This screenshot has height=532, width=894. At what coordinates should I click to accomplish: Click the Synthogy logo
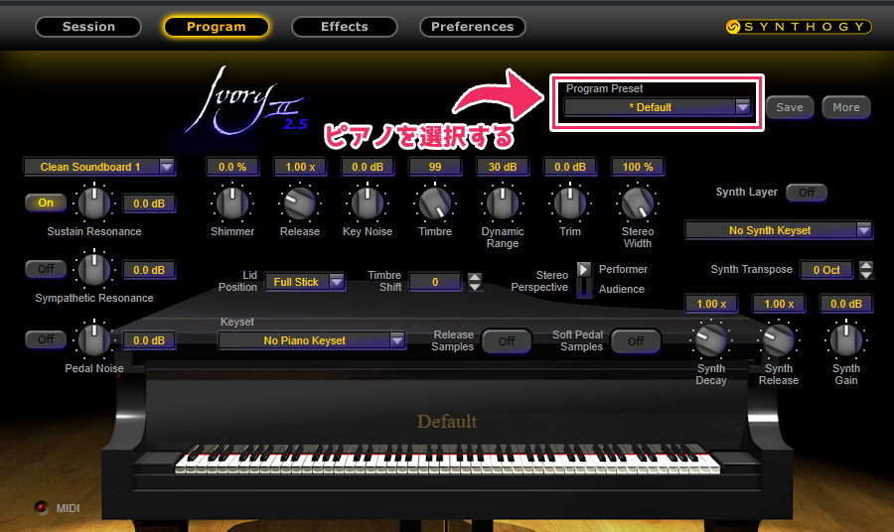799,27
